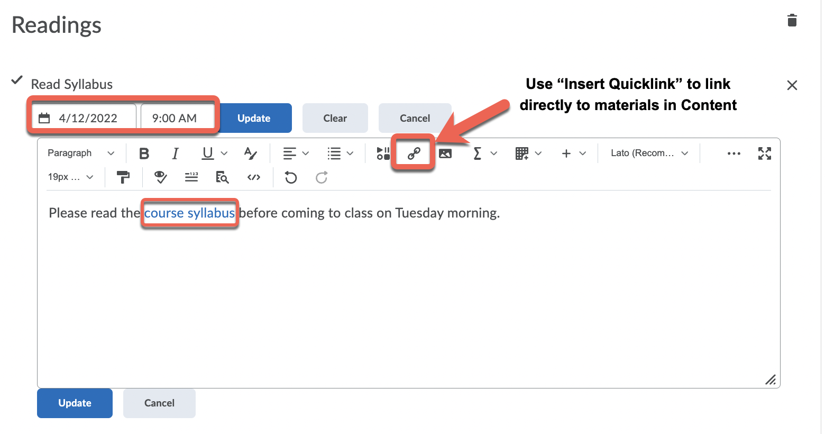The width and height of the screenshot is (825, 434).
Task: Expand the table options arrow
Action: tap(538, 153)
